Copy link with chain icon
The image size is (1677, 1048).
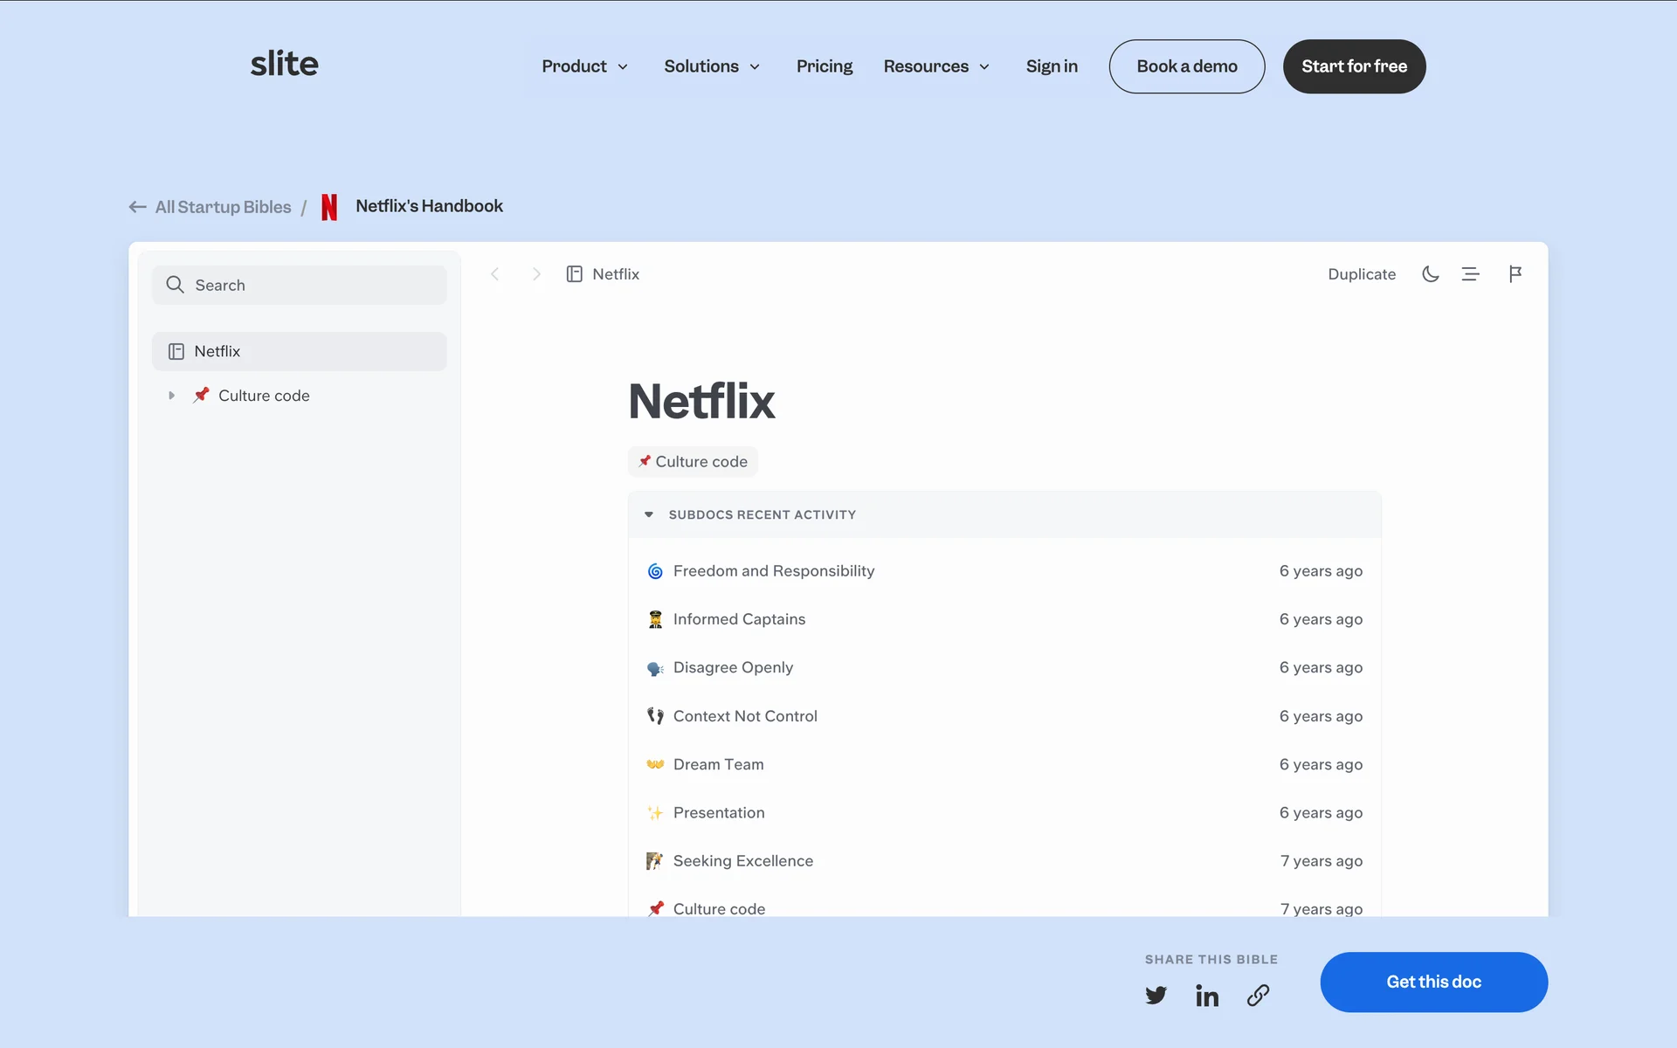click(1258, 996)
